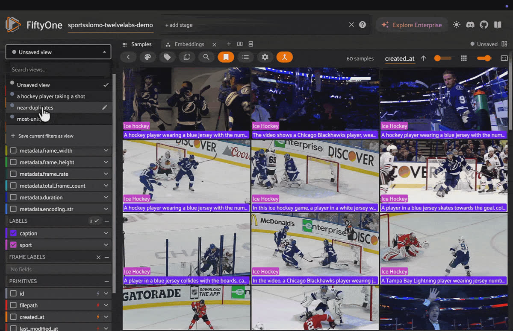Open the Unsaved view dropdown
Screen dimensions: 513x331
click(58, 52)
